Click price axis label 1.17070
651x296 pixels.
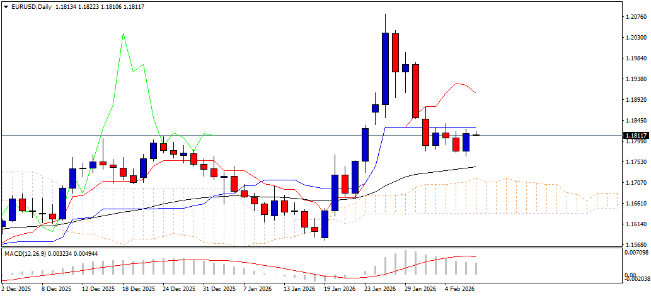[636, 183]
